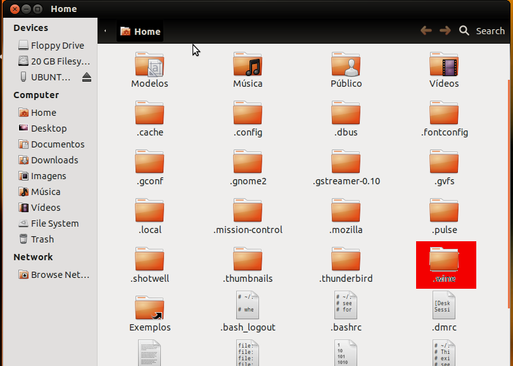Image resolution: width=513 pixels, height=366 pixels.
Task: Eject the UBUNT... device
Action: click(86, 77)
